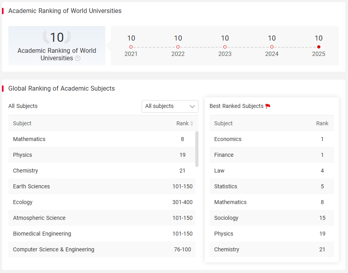This screenshot has height=273, width=348.
Task: Click the chevron arrow in subjects dropdown
Action: click(x=192, y=106)
